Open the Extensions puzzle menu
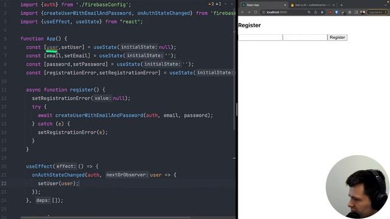The width and height of the screenshot is (390, 219). 349,12
